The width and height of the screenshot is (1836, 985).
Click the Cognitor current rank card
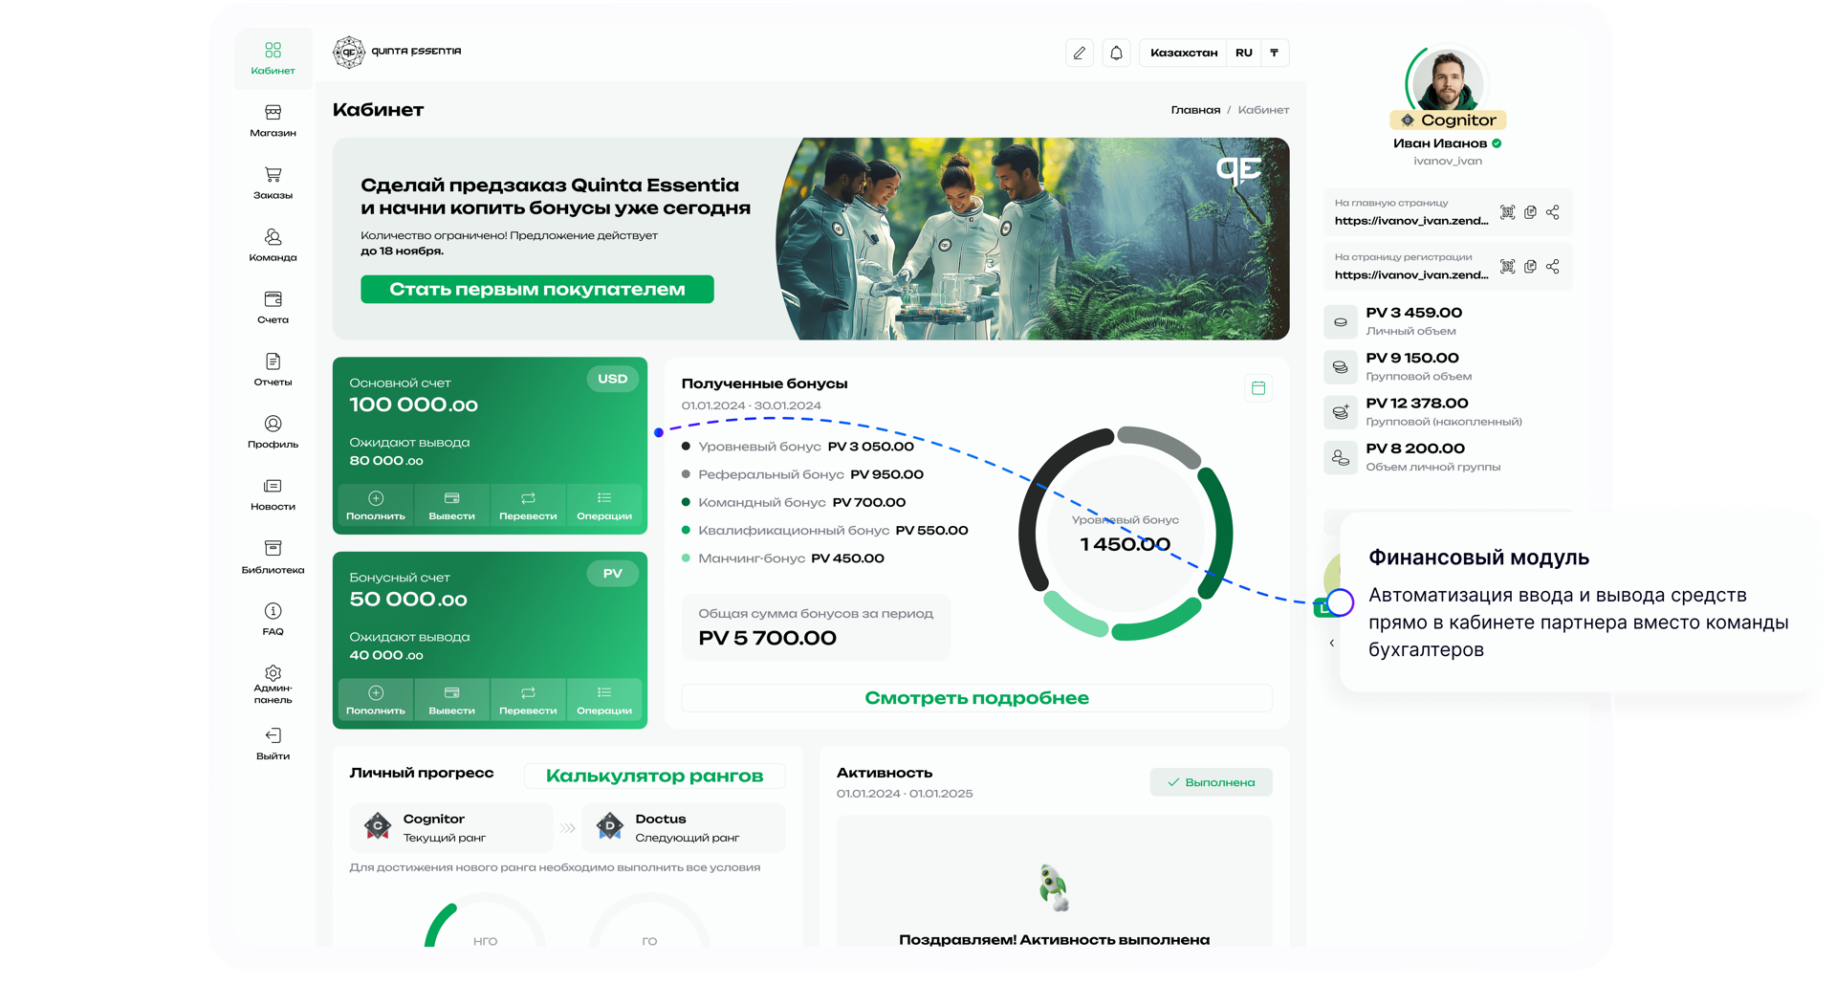[x=451, y=828]
